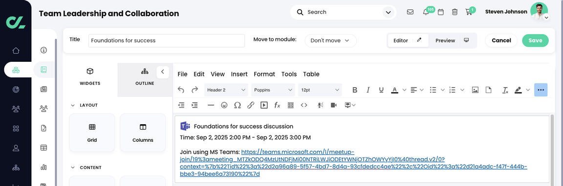Open bullet list style dropdown arrow

click(x=443, y=90)
